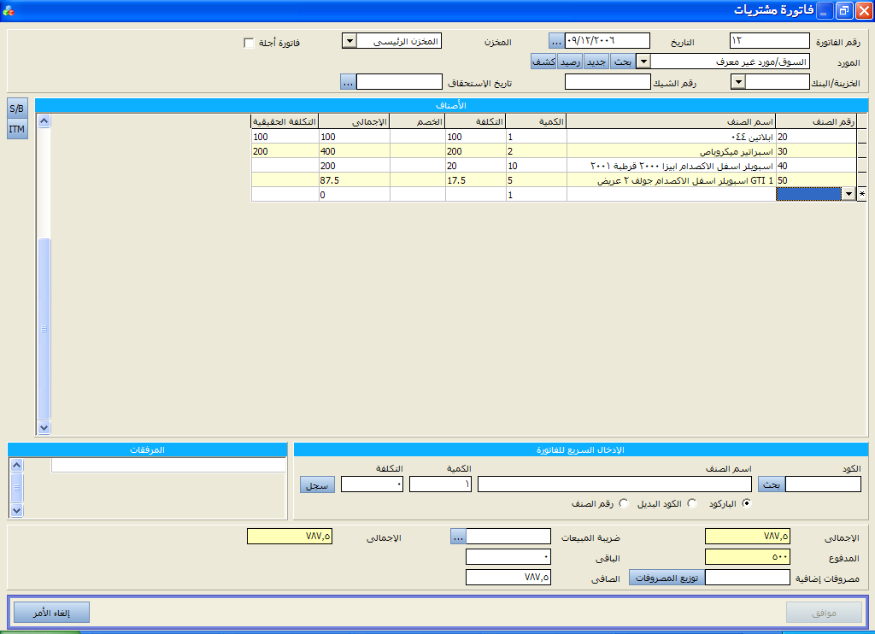
Task: Select the رقم الصنف radio button
Action: click(624, 503)
